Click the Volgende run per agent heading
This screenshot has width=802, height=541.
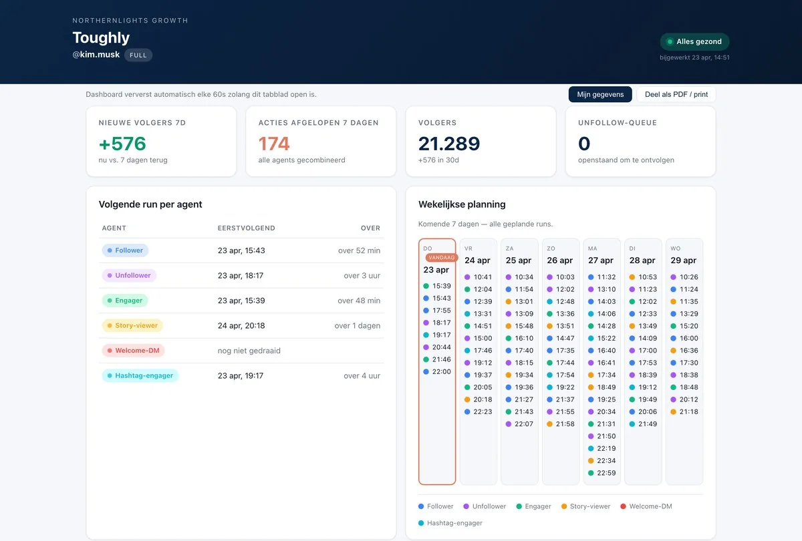[x=150, y=204]
